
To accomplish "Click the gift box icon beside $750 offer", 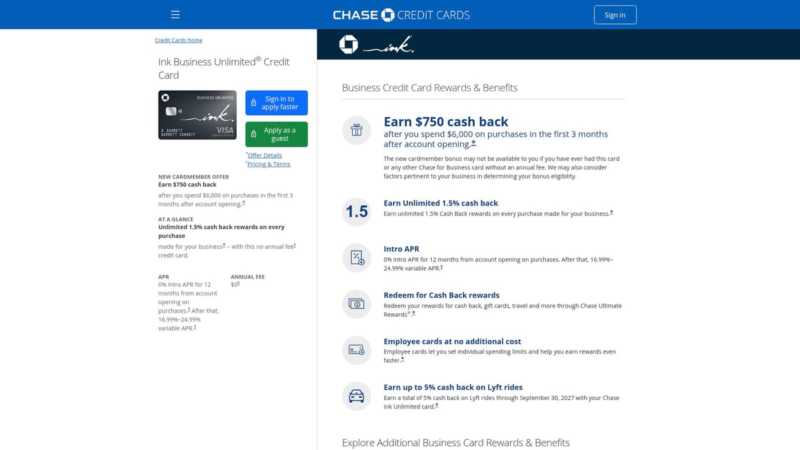I will (356, 130).
